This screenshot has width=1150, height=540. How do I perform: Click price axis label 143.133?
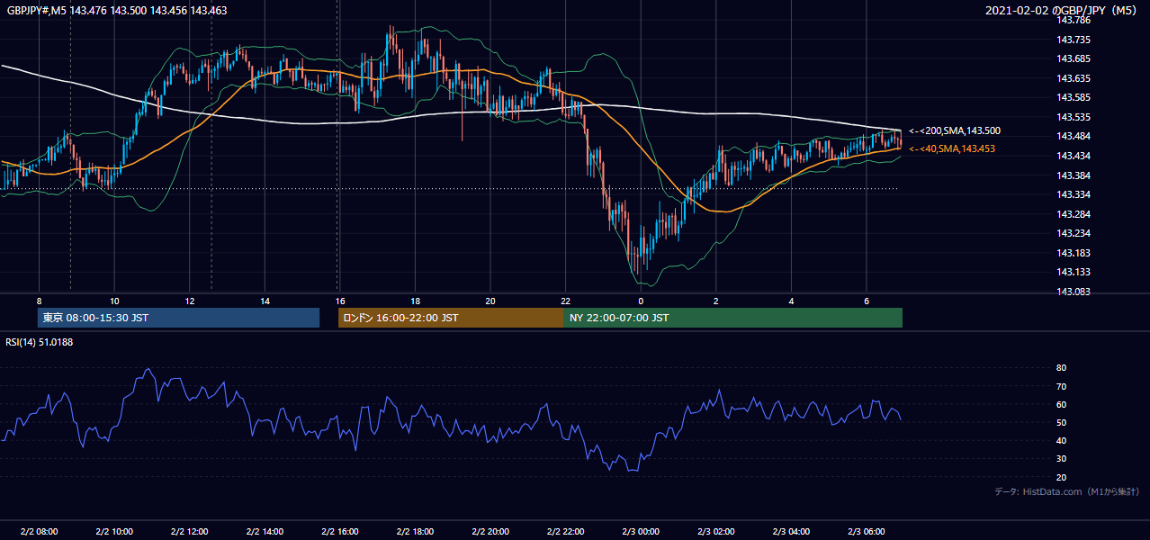[1074, 272]
